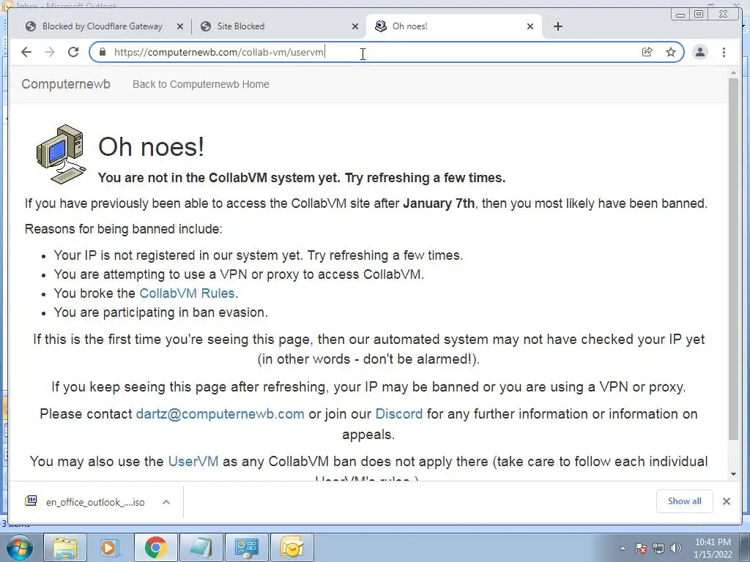Open the Windows Start button
The image size is (750, 562).
[x=19, y=547]
